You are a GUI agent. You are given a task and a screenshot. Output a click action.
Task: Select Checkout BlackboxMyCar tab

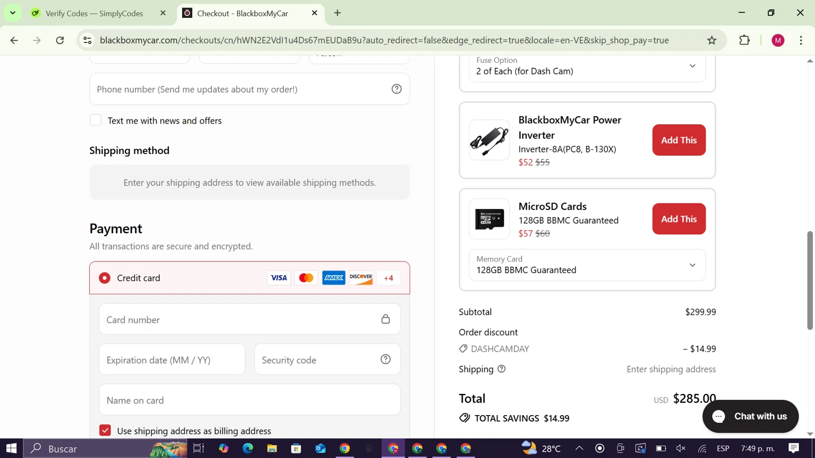(x=243, y=13)
